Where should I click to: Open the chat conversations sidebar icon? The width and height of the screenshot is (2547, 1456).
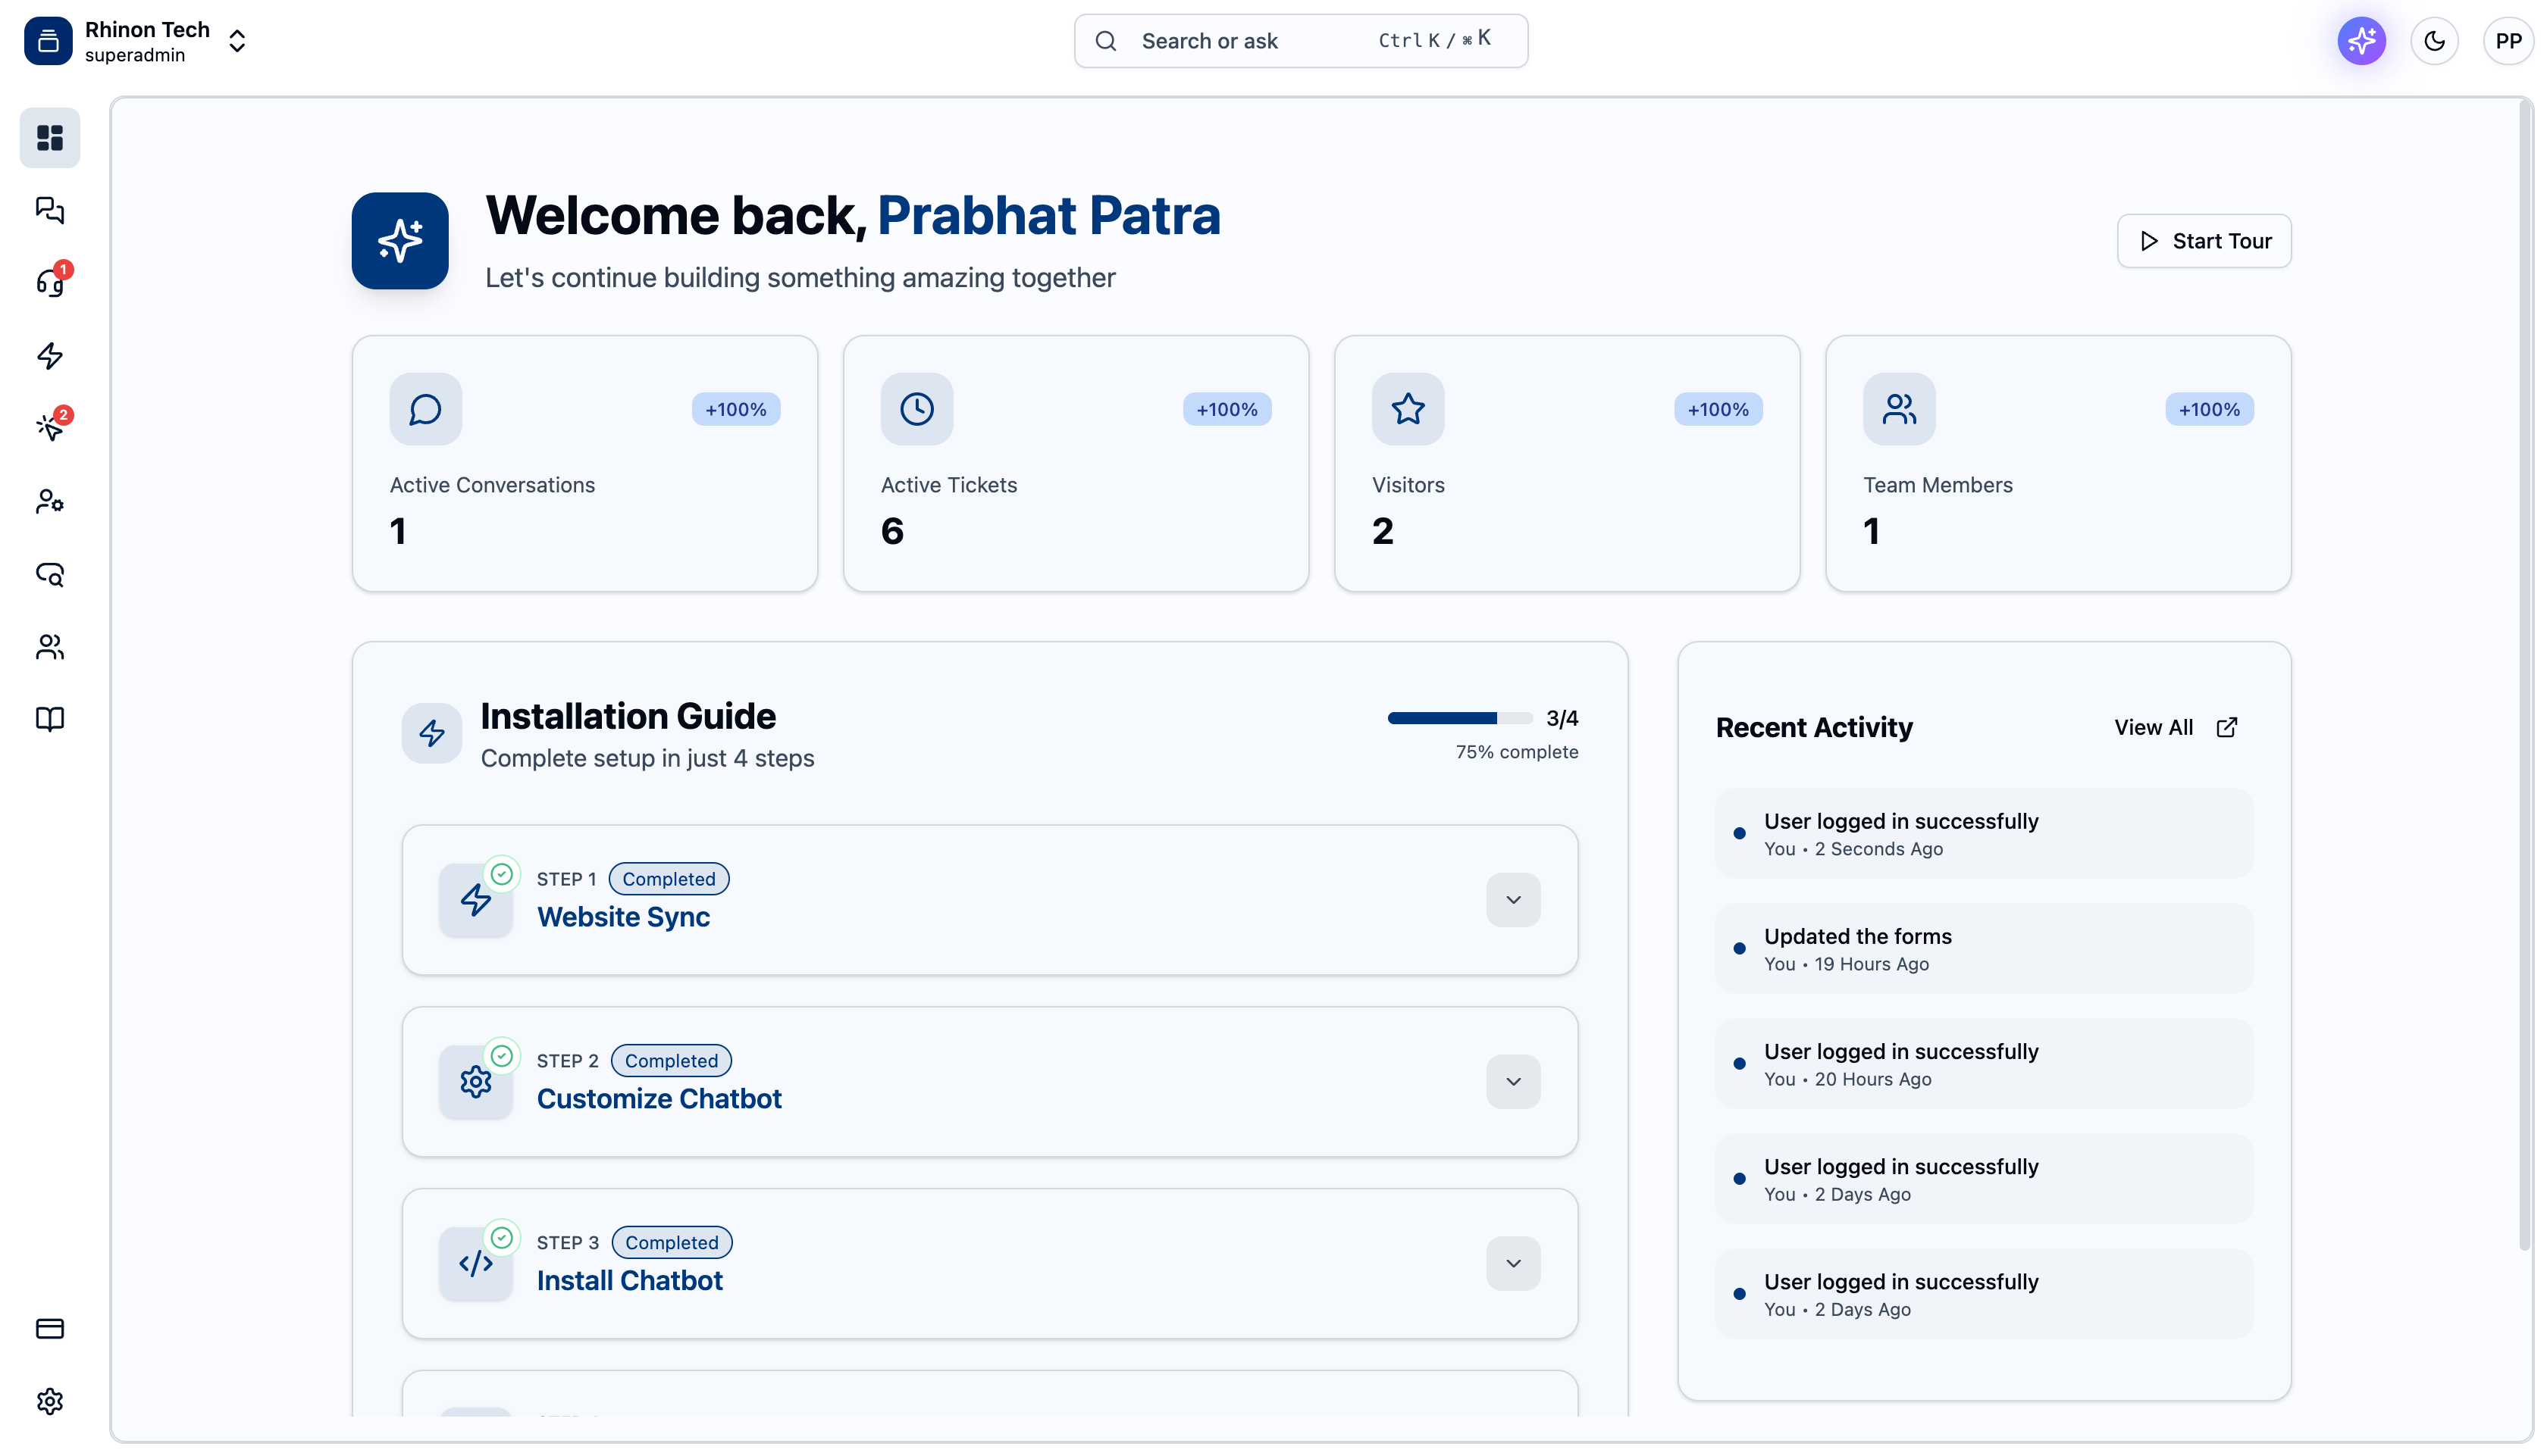(x=49, y=210)
